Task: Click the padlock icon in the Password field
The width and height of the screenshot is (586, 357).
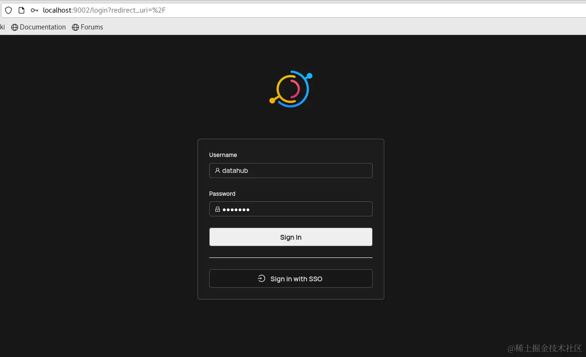Action: tap(218, 209)
